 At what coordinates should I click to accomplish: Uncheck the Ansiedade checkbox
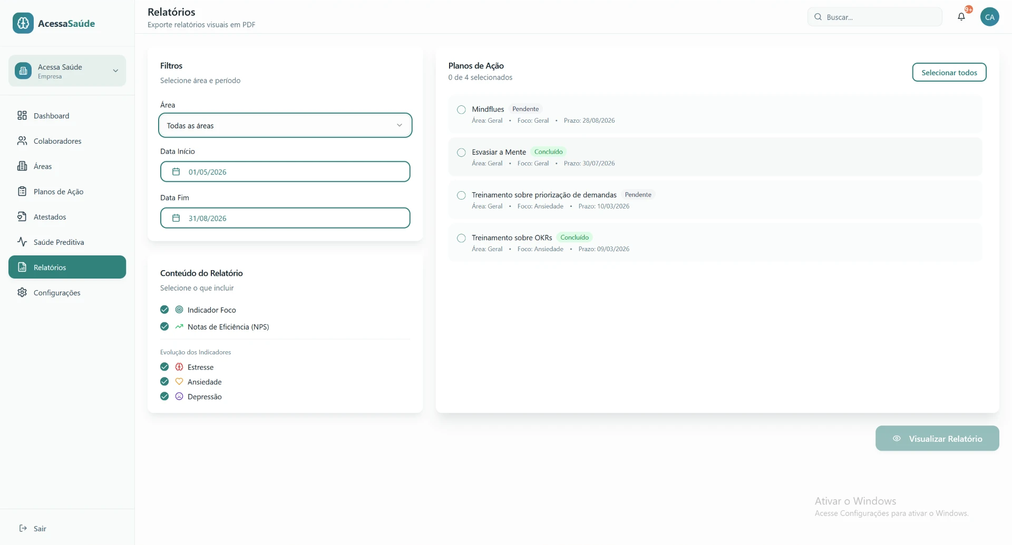[164, 382]
